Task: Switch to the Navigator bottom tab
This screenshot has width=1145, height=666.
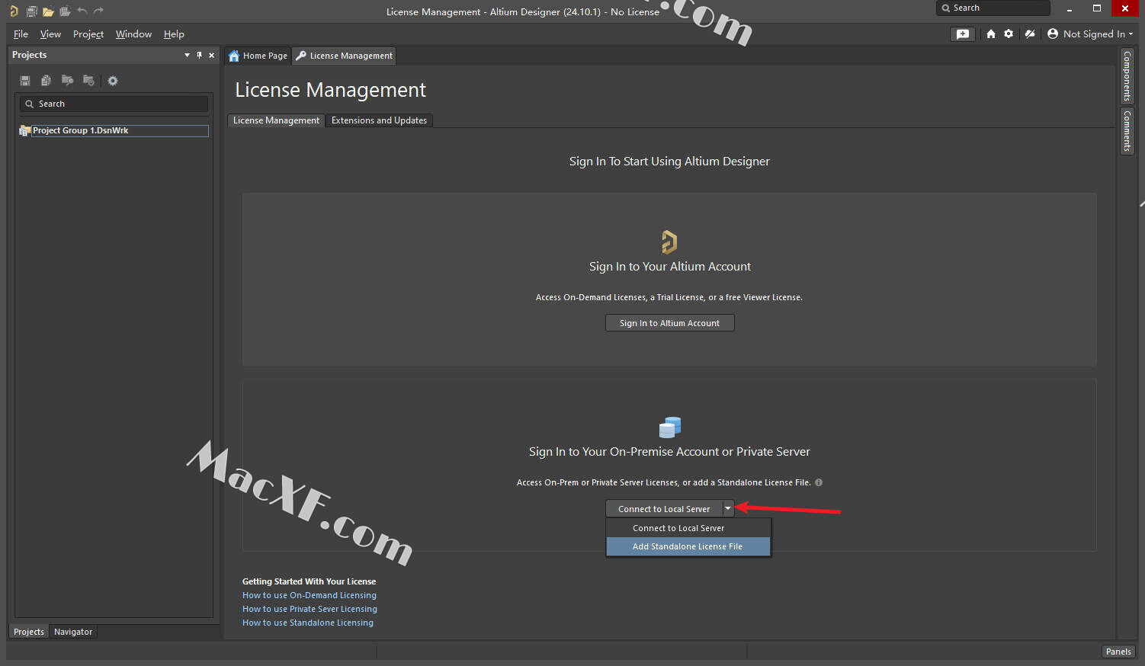Action: click(73, 632)
